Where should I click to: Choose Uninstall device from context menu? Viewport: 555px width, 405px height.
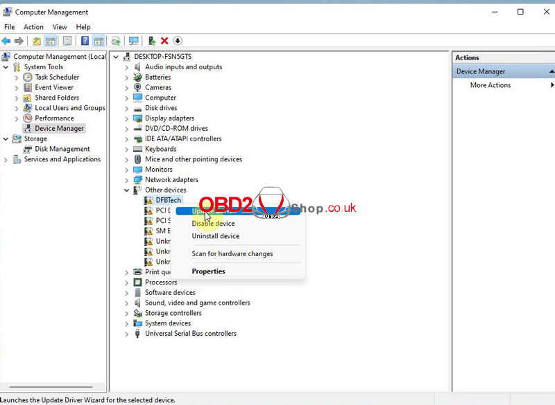pos(215,236)
